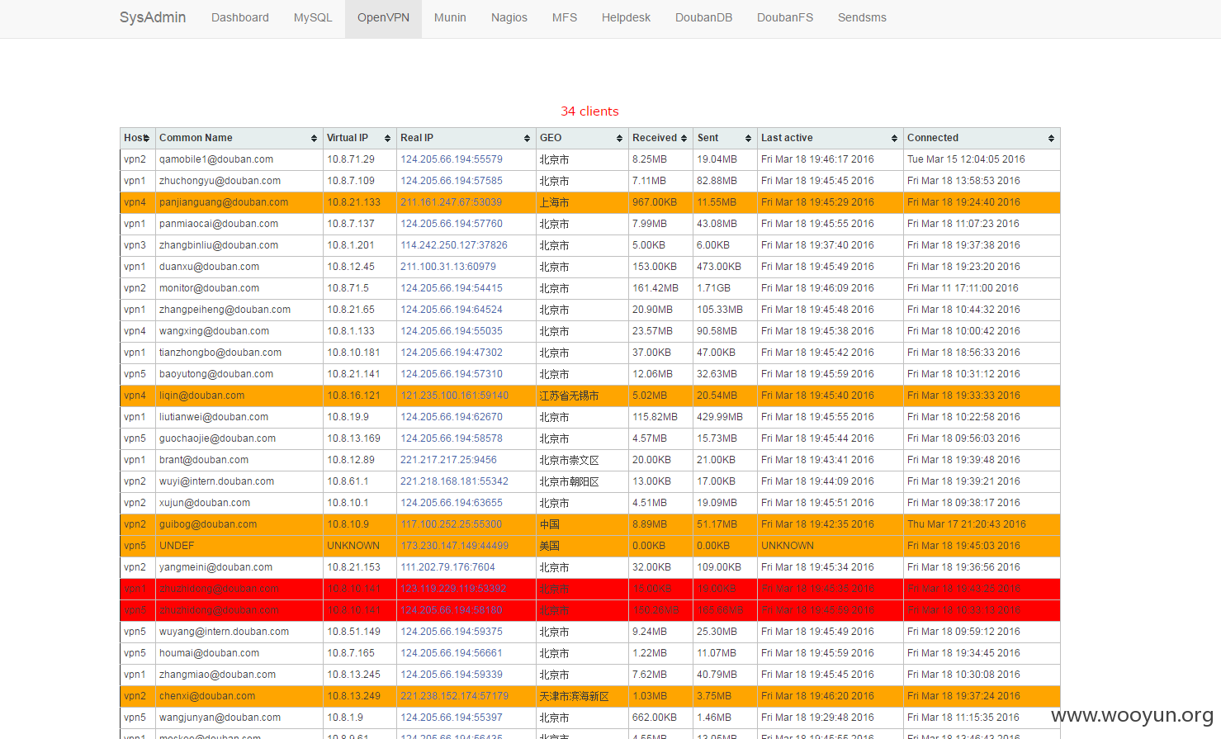Click GEO cell 江苏省无锡市
This screenshot has height=739, width=1221.
582,396
